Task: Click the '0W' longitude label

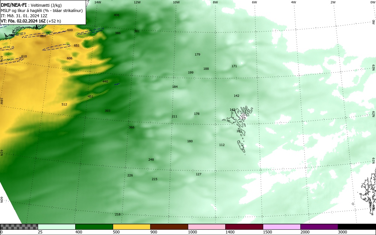Action: (372, 2)
